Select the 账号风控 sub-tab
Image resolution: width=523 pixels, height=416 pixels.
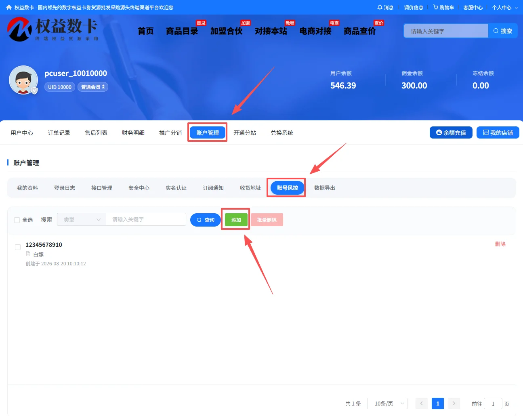[x=288, y=188]
